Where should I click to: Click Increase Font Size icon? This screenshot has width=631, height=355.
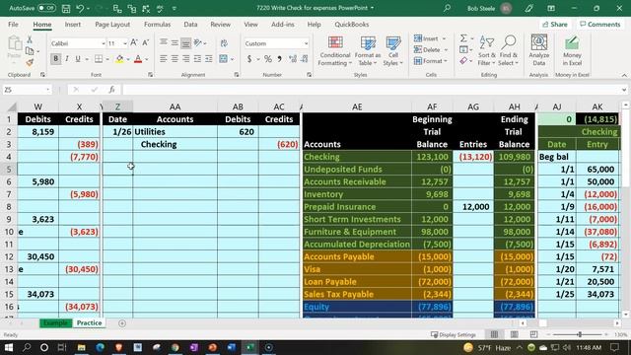134,43
